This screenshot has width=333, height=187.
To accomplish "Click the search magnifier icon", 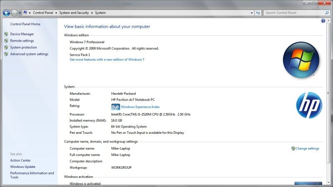I will (x=327, y=13).
